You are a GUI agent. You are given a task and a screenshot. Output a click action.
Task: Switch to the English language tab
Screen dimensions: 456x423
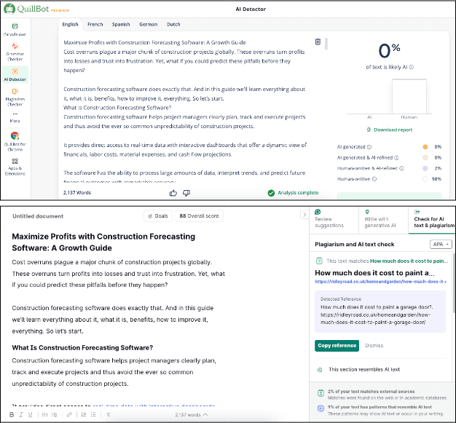[x=70, y=25]
